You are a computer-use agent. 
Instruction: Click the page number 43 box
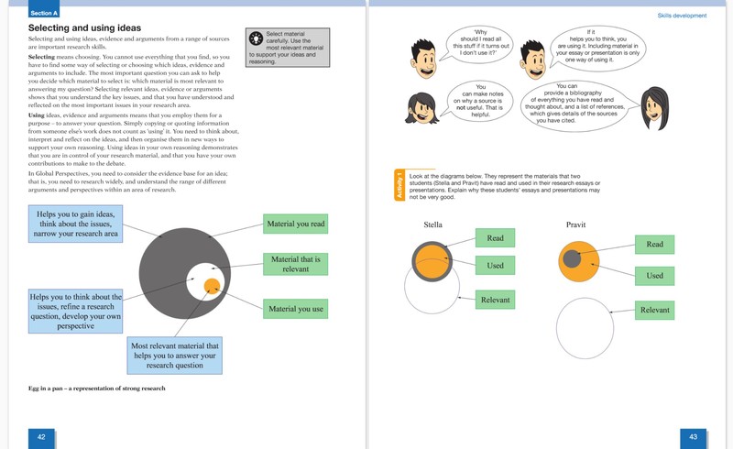[x=694, y=437]
